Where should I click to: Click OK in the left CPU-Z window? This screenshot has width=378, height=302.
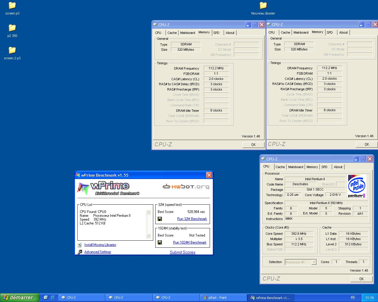(x=253, y=145)
